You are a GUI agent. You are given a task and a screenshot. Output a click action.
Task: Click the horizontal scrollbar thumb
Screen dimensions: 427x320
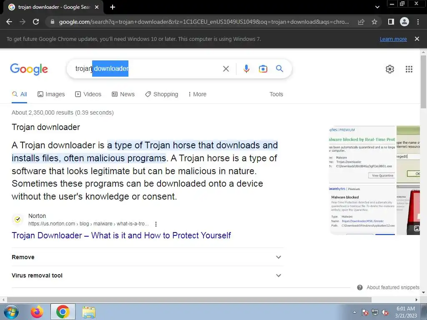coord(189,300)
